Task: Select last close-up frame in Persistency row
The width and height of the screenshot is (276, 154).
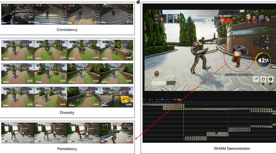Action: pos(116,133)
